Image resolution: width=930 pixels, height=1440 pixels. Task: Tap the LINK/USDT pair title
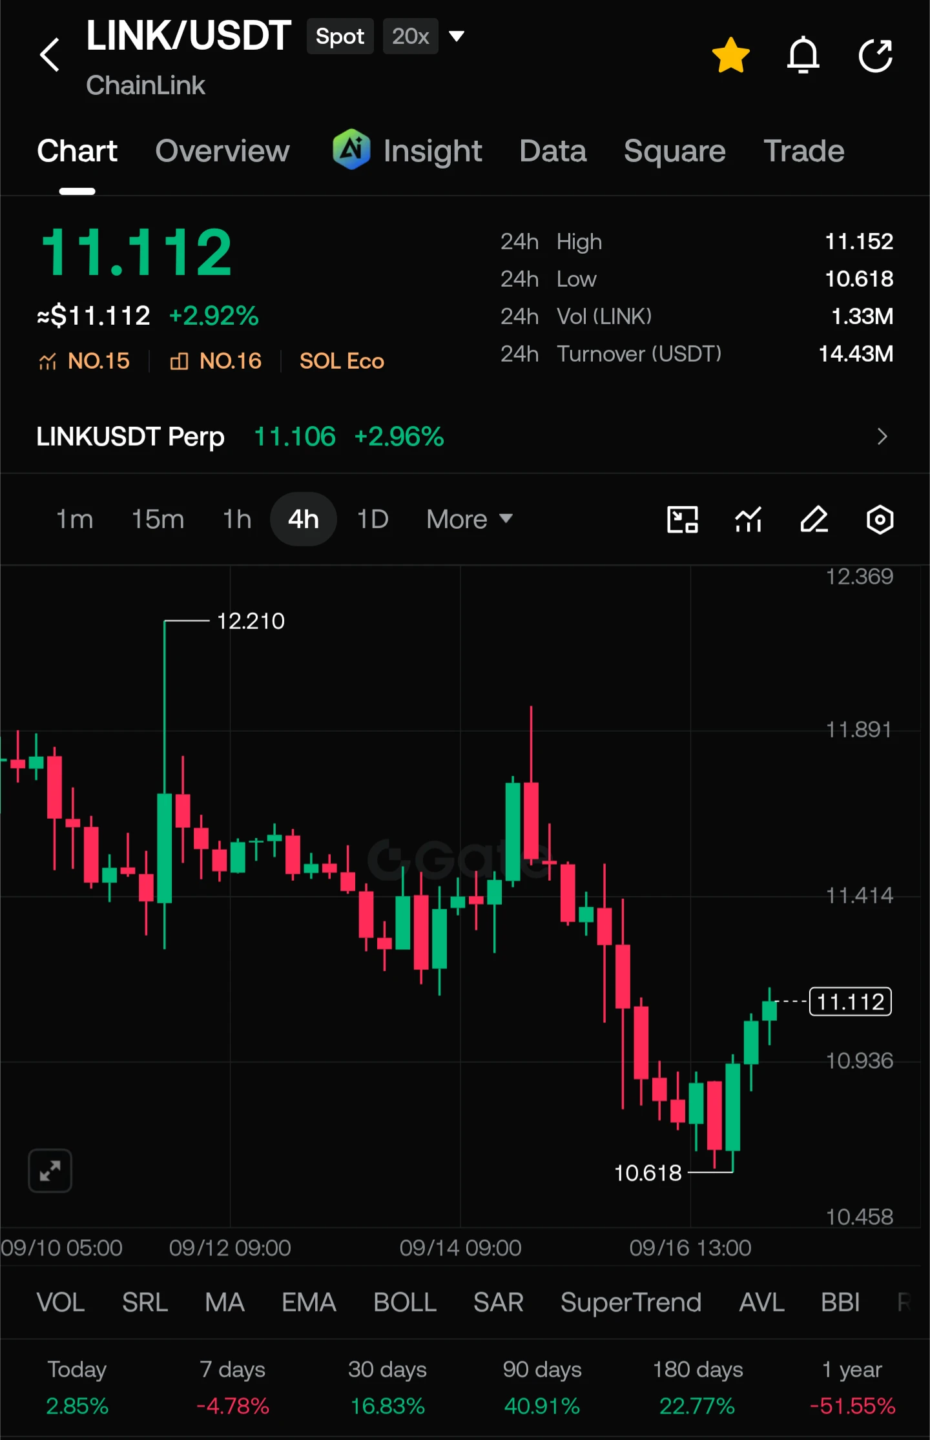pos(189,36)
